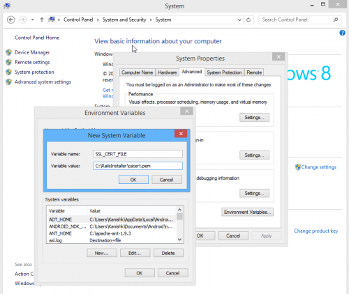The width and height of the screenshot is (349, 294).
Task: Click the blue Help question mark icon
Action: tap(342, 33)
